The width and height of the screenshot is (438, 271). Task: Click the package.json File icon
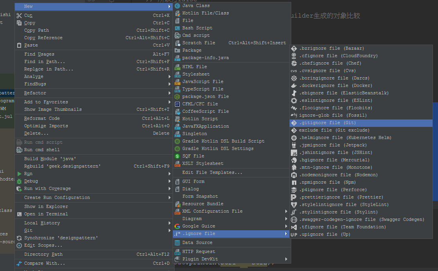coord(177,97)
